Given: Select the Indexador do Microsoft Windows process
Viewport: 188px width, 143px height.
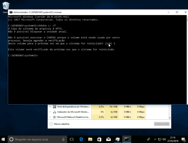Looking at the screenshot, I should point(73,112).
